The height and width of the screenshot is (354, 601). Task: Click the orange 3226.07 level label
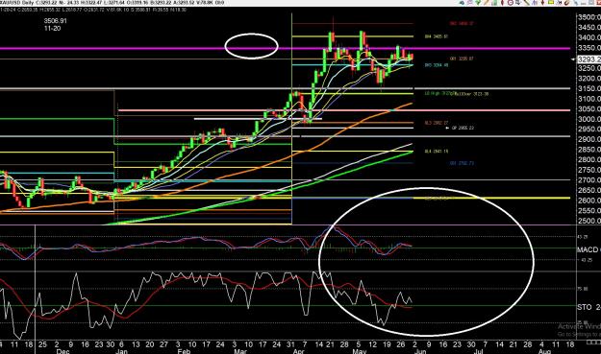(462, 59)
